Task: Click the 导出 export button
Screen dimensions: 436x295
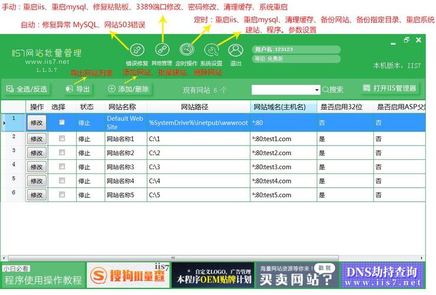Action: pyautogui.click(x=78, y=89)
